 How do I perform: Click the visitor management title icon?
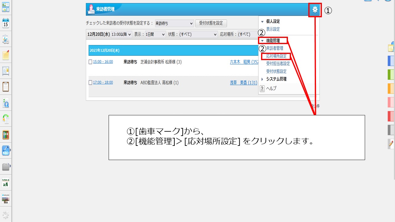coord(91,9)
